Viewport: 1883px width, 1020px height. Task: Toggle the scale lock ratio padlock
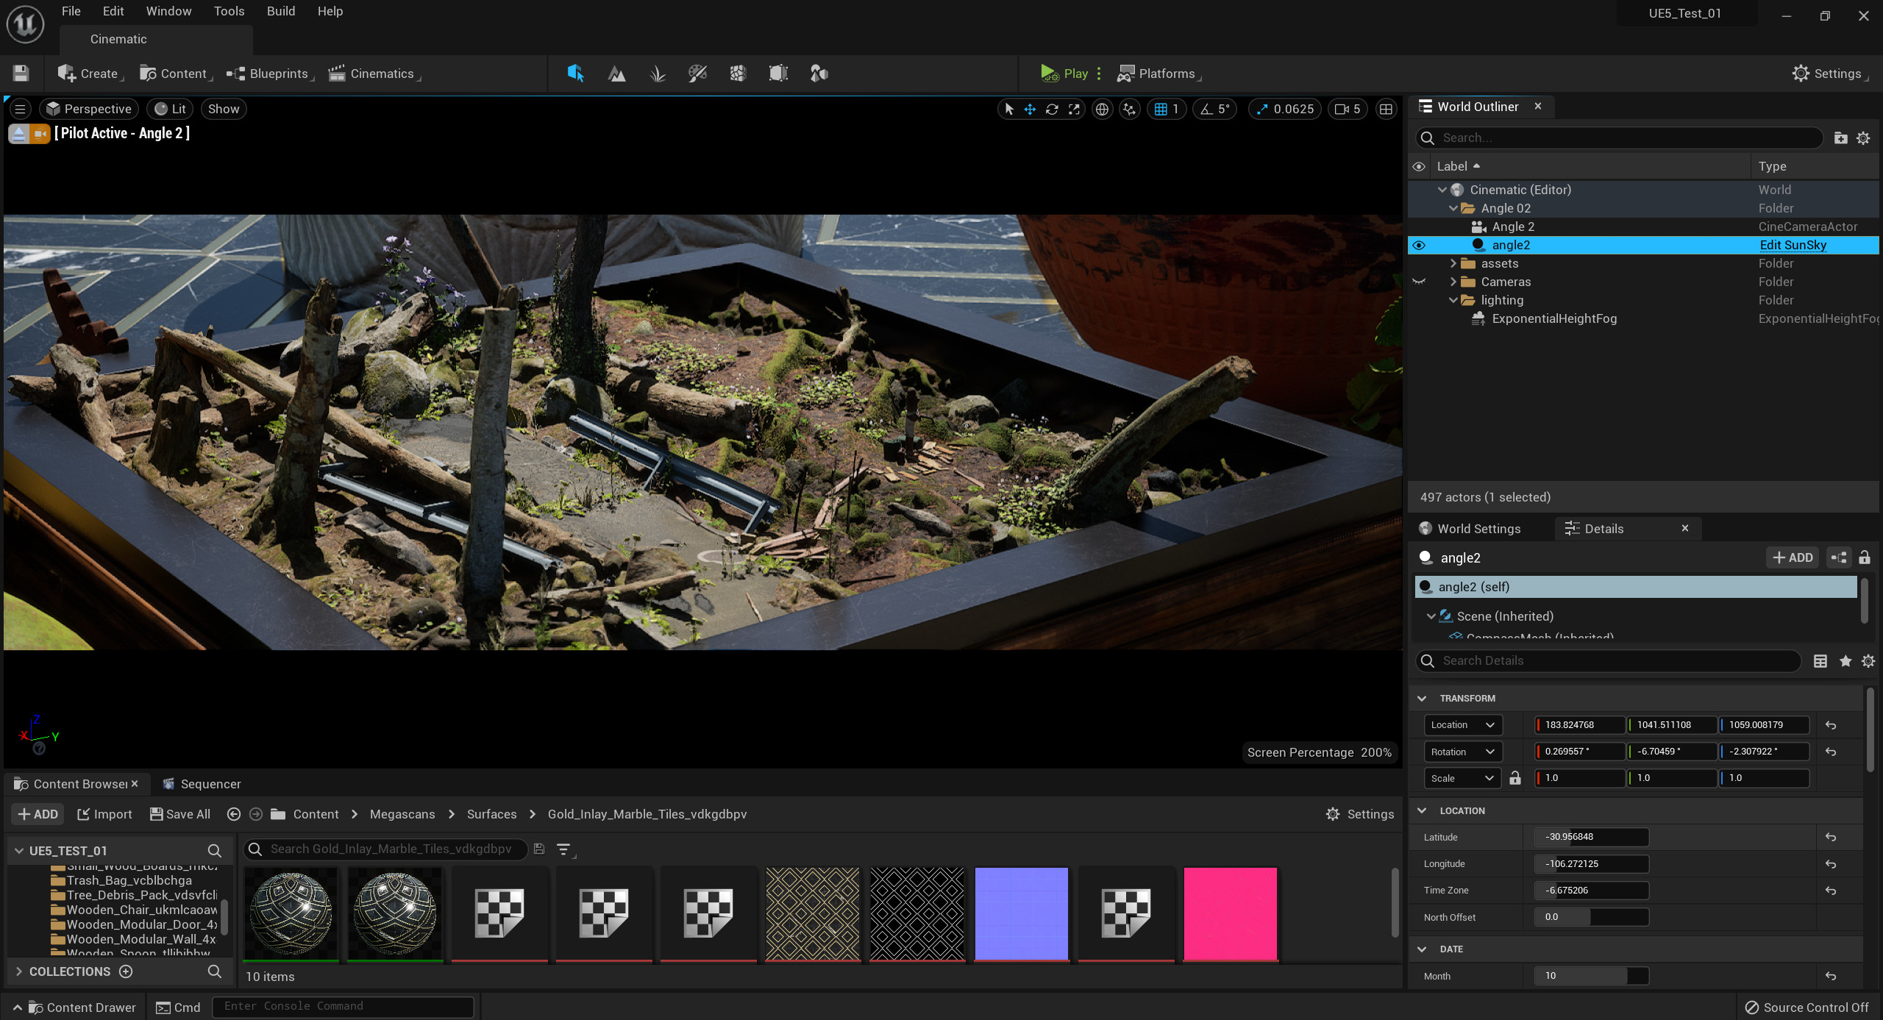1515,777
